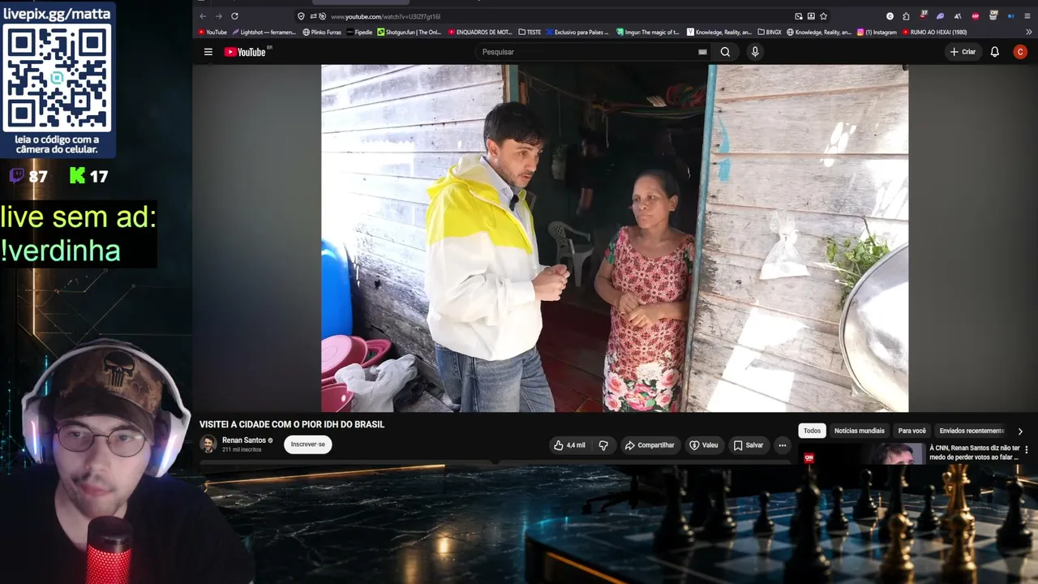1038x584 pixels.
Task: Open the Imgur bookmark
Action: pyautogui.click(x=648, y=32)
